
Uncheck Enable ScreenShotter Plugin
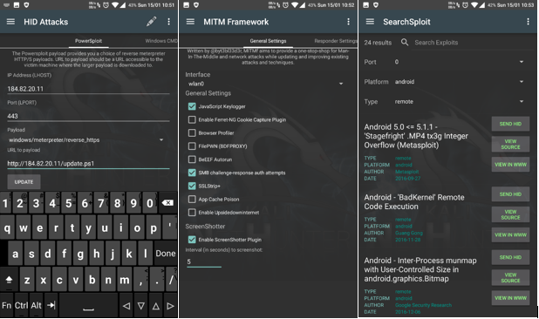tap(192, 240)
